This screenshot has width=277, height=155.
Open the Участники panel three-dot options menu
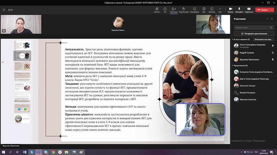pos(267,19)
